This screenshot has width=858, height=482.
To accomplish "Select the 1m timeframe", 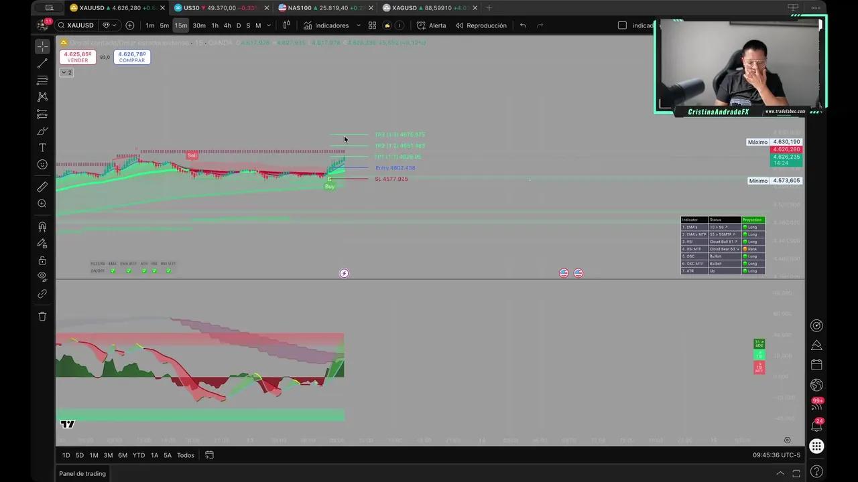I will (x=150, y=25).
